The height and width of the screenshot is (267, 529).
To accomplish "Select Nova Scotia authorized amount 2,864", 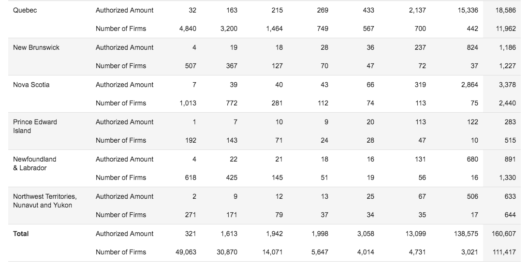I will (470, 85).
